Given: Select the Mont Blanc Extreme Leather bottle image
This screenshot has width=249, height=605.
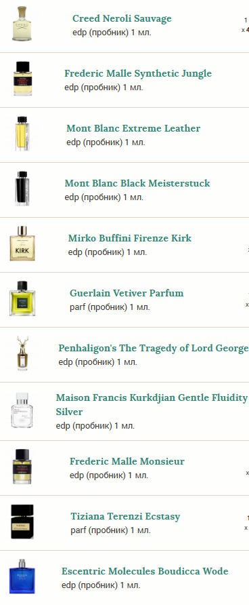Looking at the screenshot, I should 22,134.
